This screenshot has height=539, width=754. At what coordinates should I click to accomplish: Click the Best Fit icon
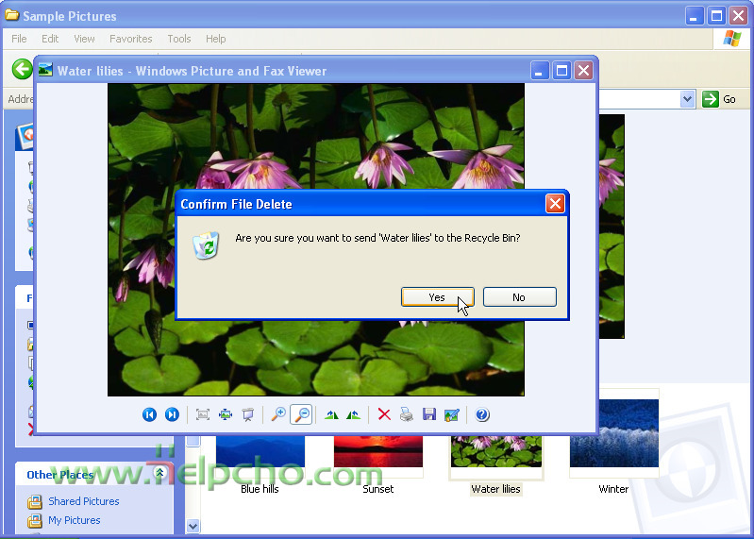click(202, 414)
